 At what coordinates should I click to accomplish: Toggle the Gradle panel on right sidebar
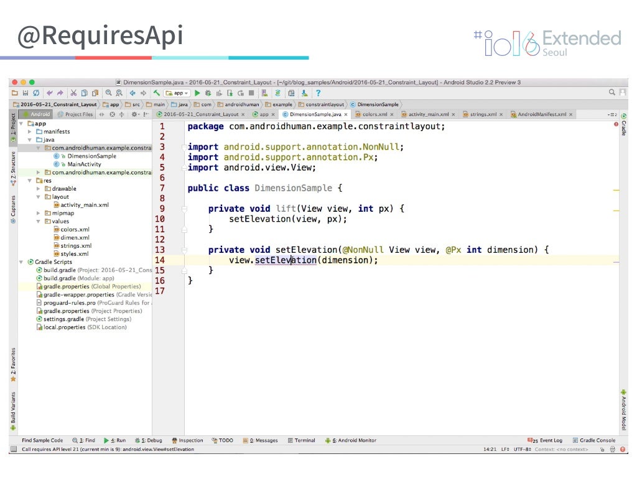click(x=623, y=125)
